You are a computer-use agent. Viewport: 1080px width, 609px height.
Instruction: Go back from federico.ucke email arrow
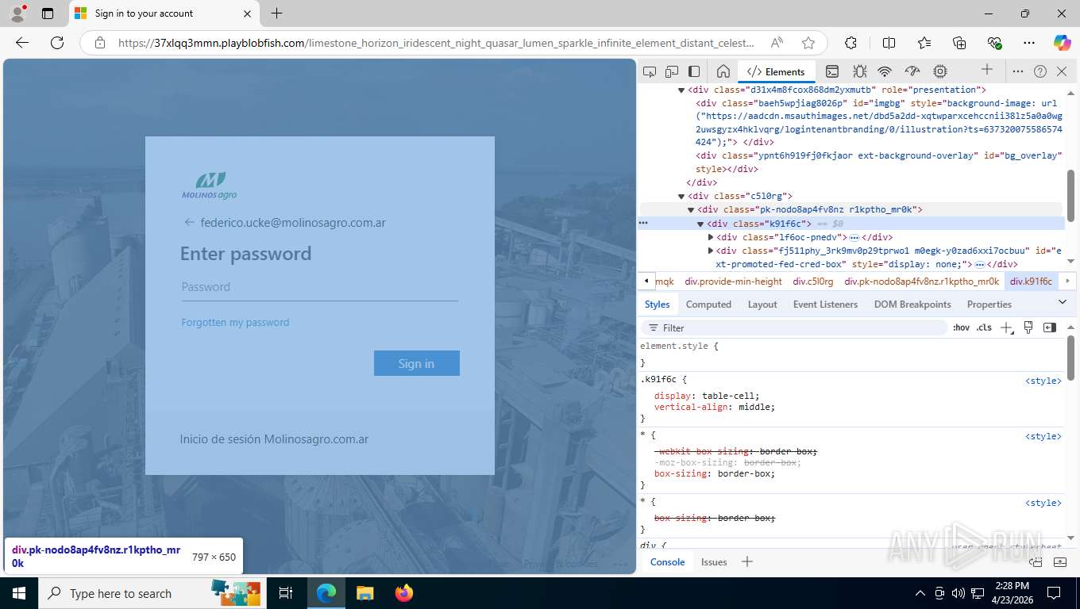pos(189,222)
